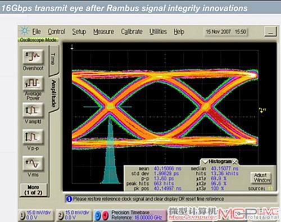
Task: Toggle channel 4 red button
Action: pyautogui.click(x=106, y=215)
